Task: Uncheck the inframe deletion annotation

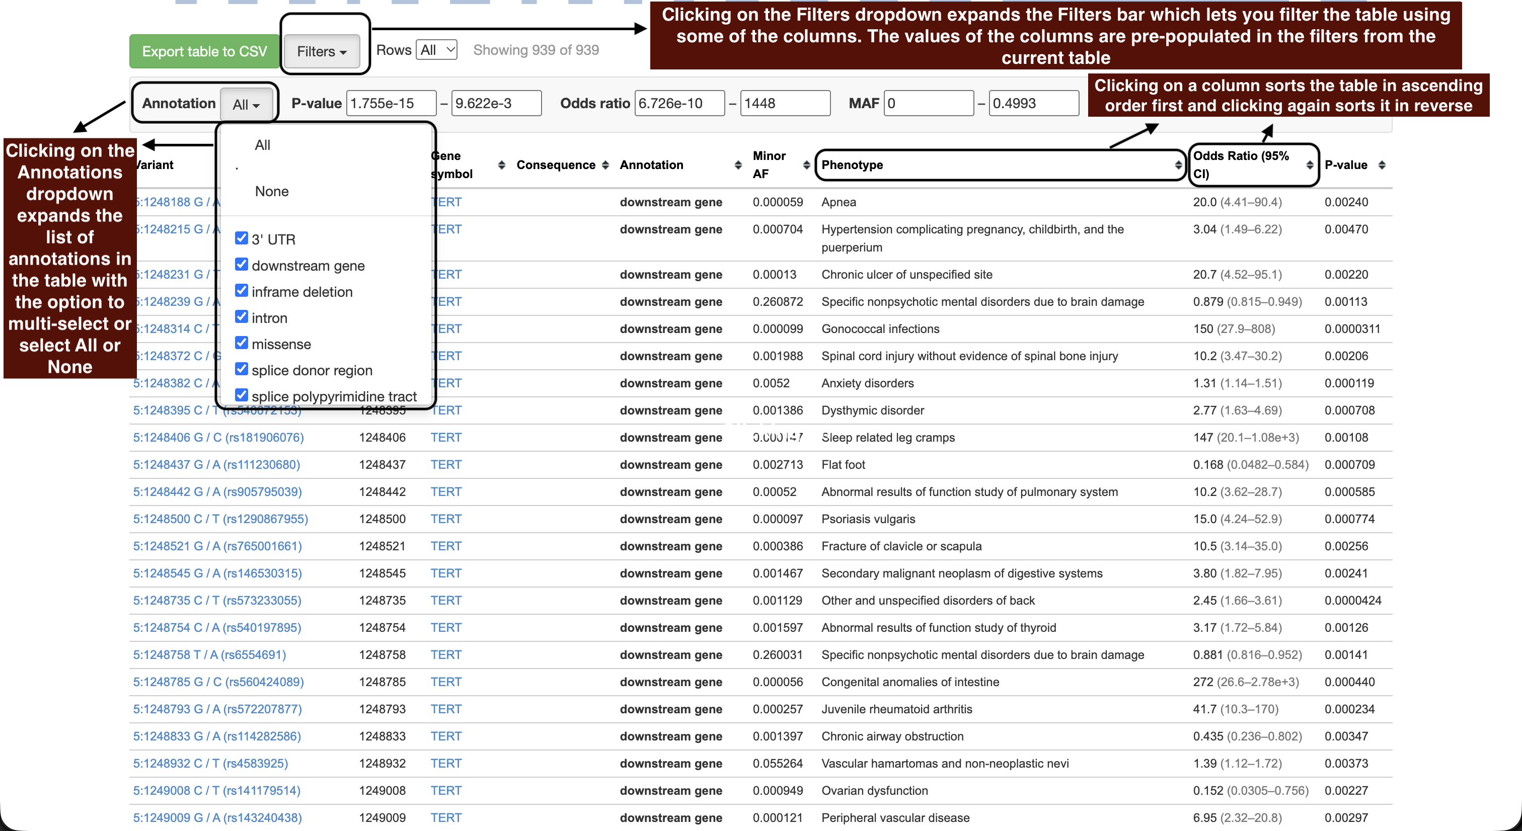Action: point(241,290)
